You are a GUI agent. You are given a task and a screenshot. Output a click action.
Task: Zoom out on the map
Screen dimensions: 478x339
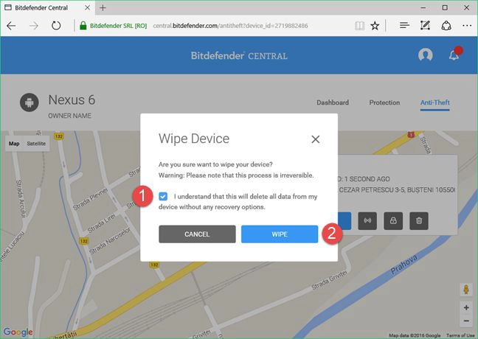point(466,321)
